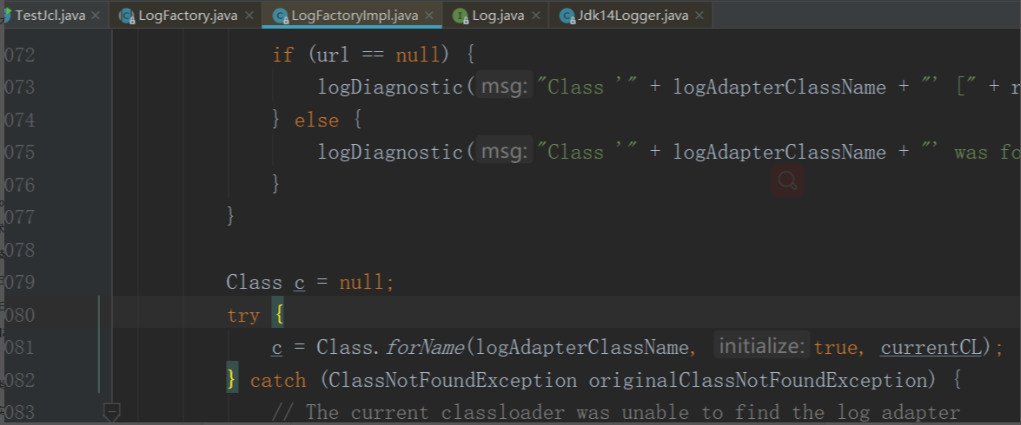Place the cursor on the forName method call
The image size is (1021, 425).
(x=425, y=348)
